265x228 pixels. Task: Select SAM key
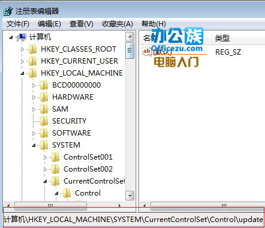click(60, 109)
